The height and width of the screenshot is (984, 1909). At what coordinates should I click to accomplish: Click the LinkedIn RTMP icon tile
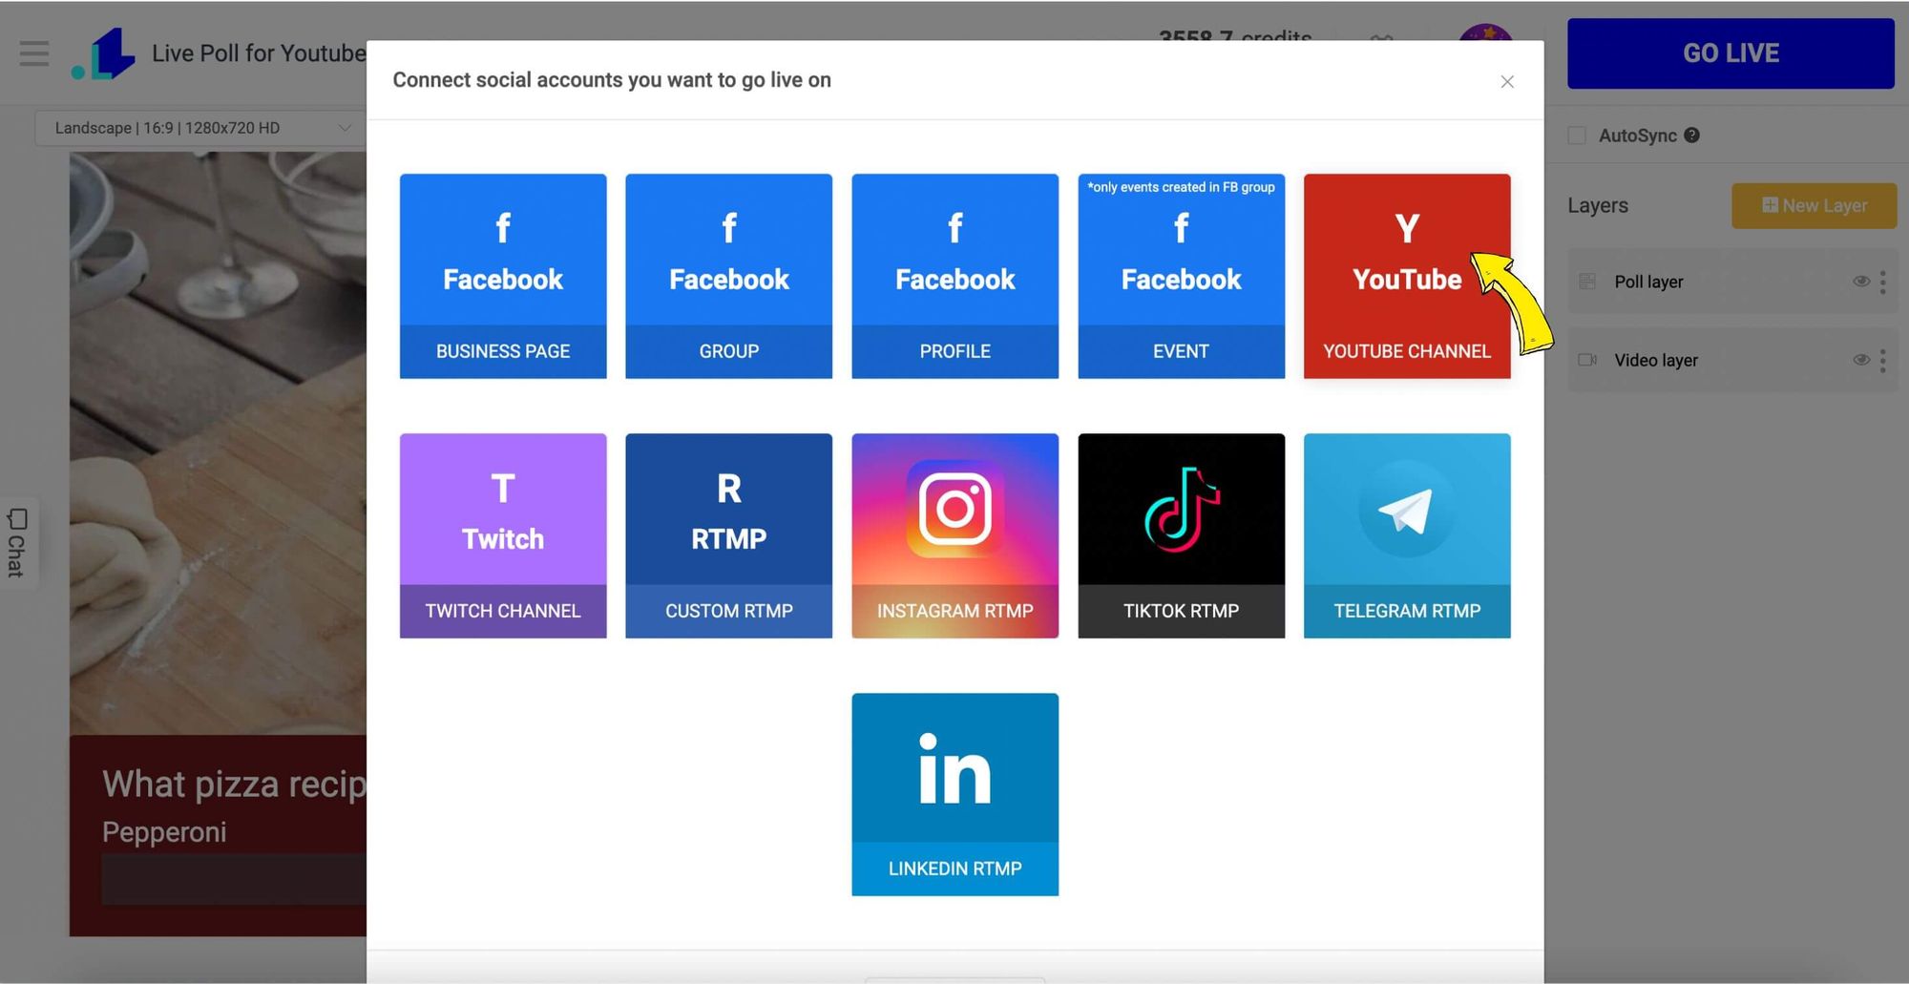[955, 794]
